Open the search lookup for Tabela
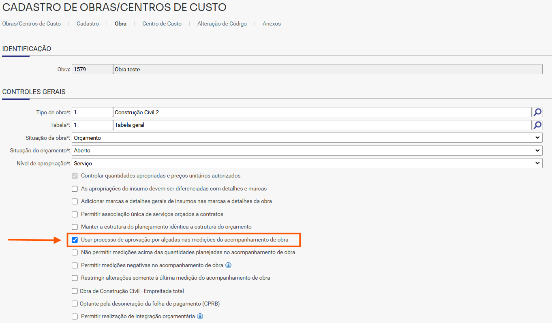Screen dimensions: 552x323 point(537,125)
